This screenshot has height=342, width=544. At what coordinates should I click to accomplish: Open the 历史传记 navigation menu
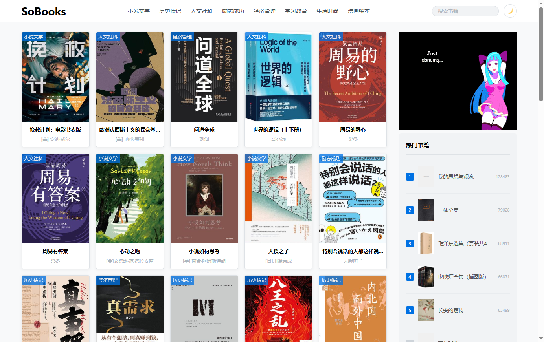(170, 11)
